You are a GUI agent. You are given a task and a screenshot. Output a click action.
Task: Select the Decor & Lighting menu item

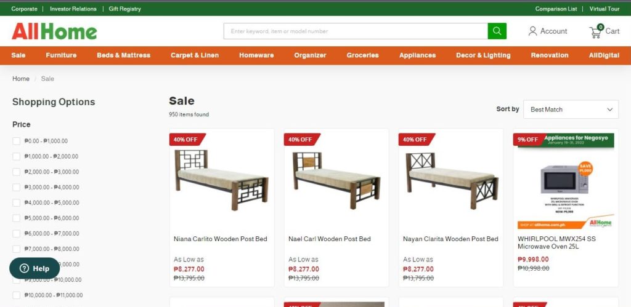click(x=483, y=55)
